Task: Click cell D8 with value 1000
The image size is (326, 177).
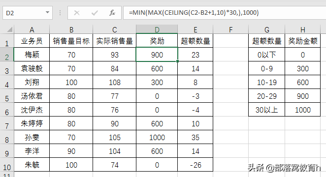Action: [157, 137]
